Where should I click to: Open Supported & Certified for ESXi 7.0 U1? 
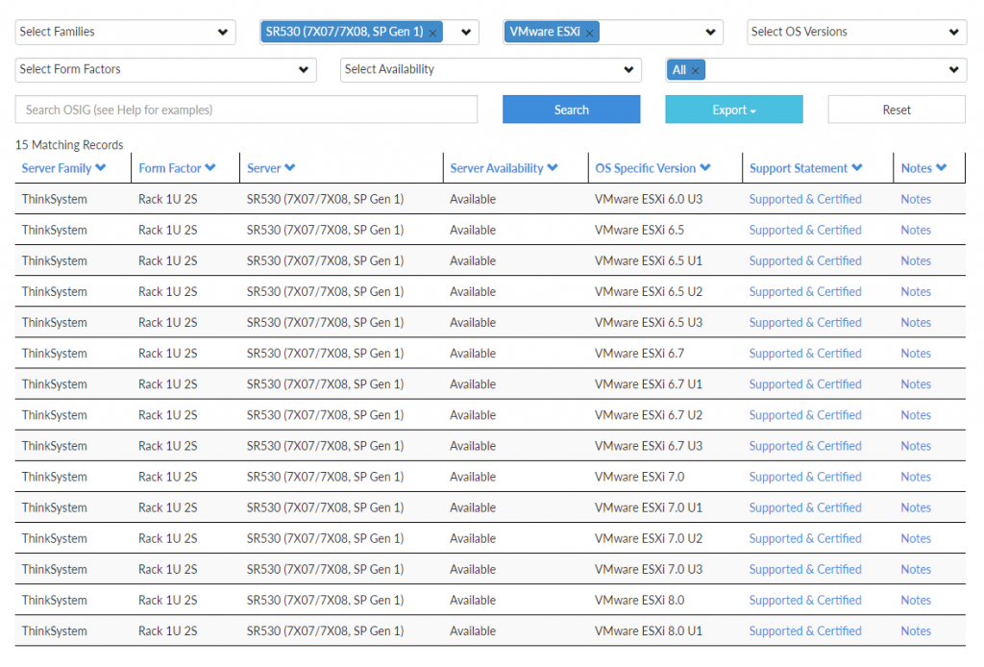pos(805,507)
